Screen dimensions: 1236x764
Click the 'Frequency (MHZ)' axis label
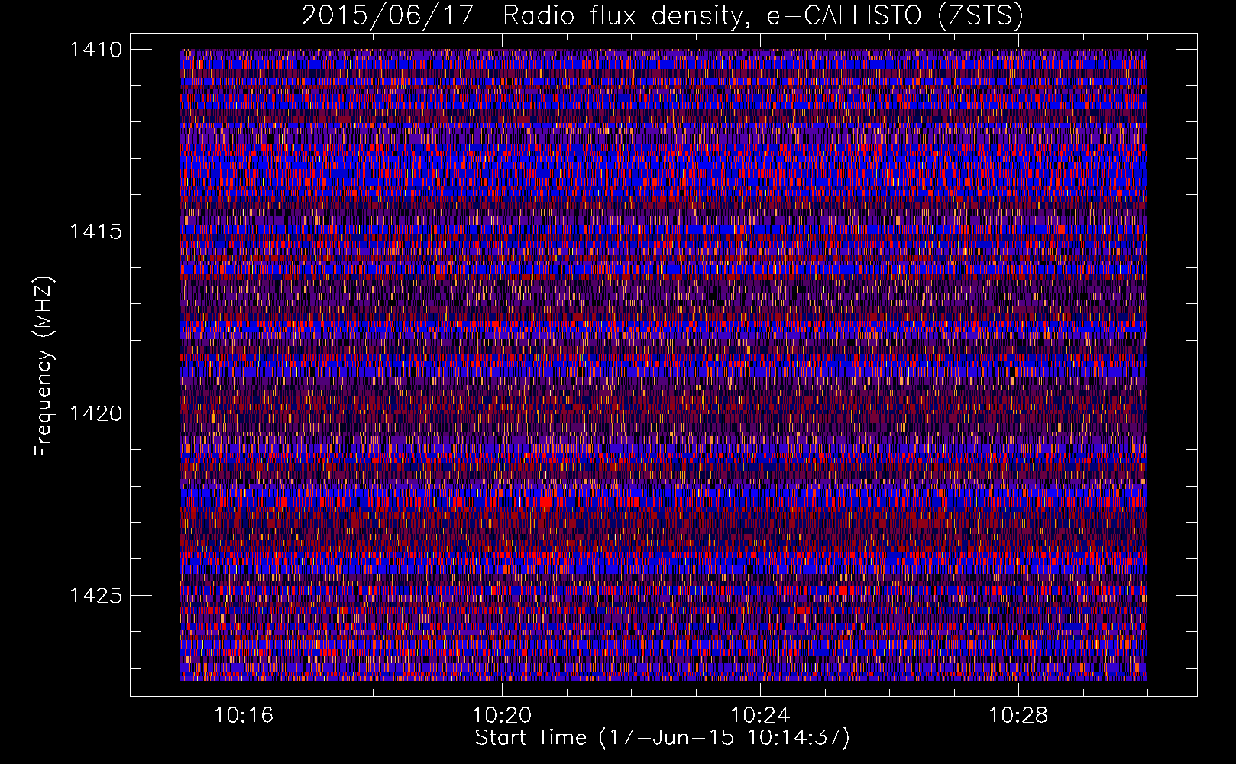(44, 367)
